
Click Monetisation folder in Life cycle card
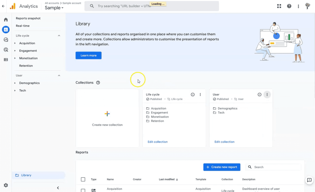[157, 117]
